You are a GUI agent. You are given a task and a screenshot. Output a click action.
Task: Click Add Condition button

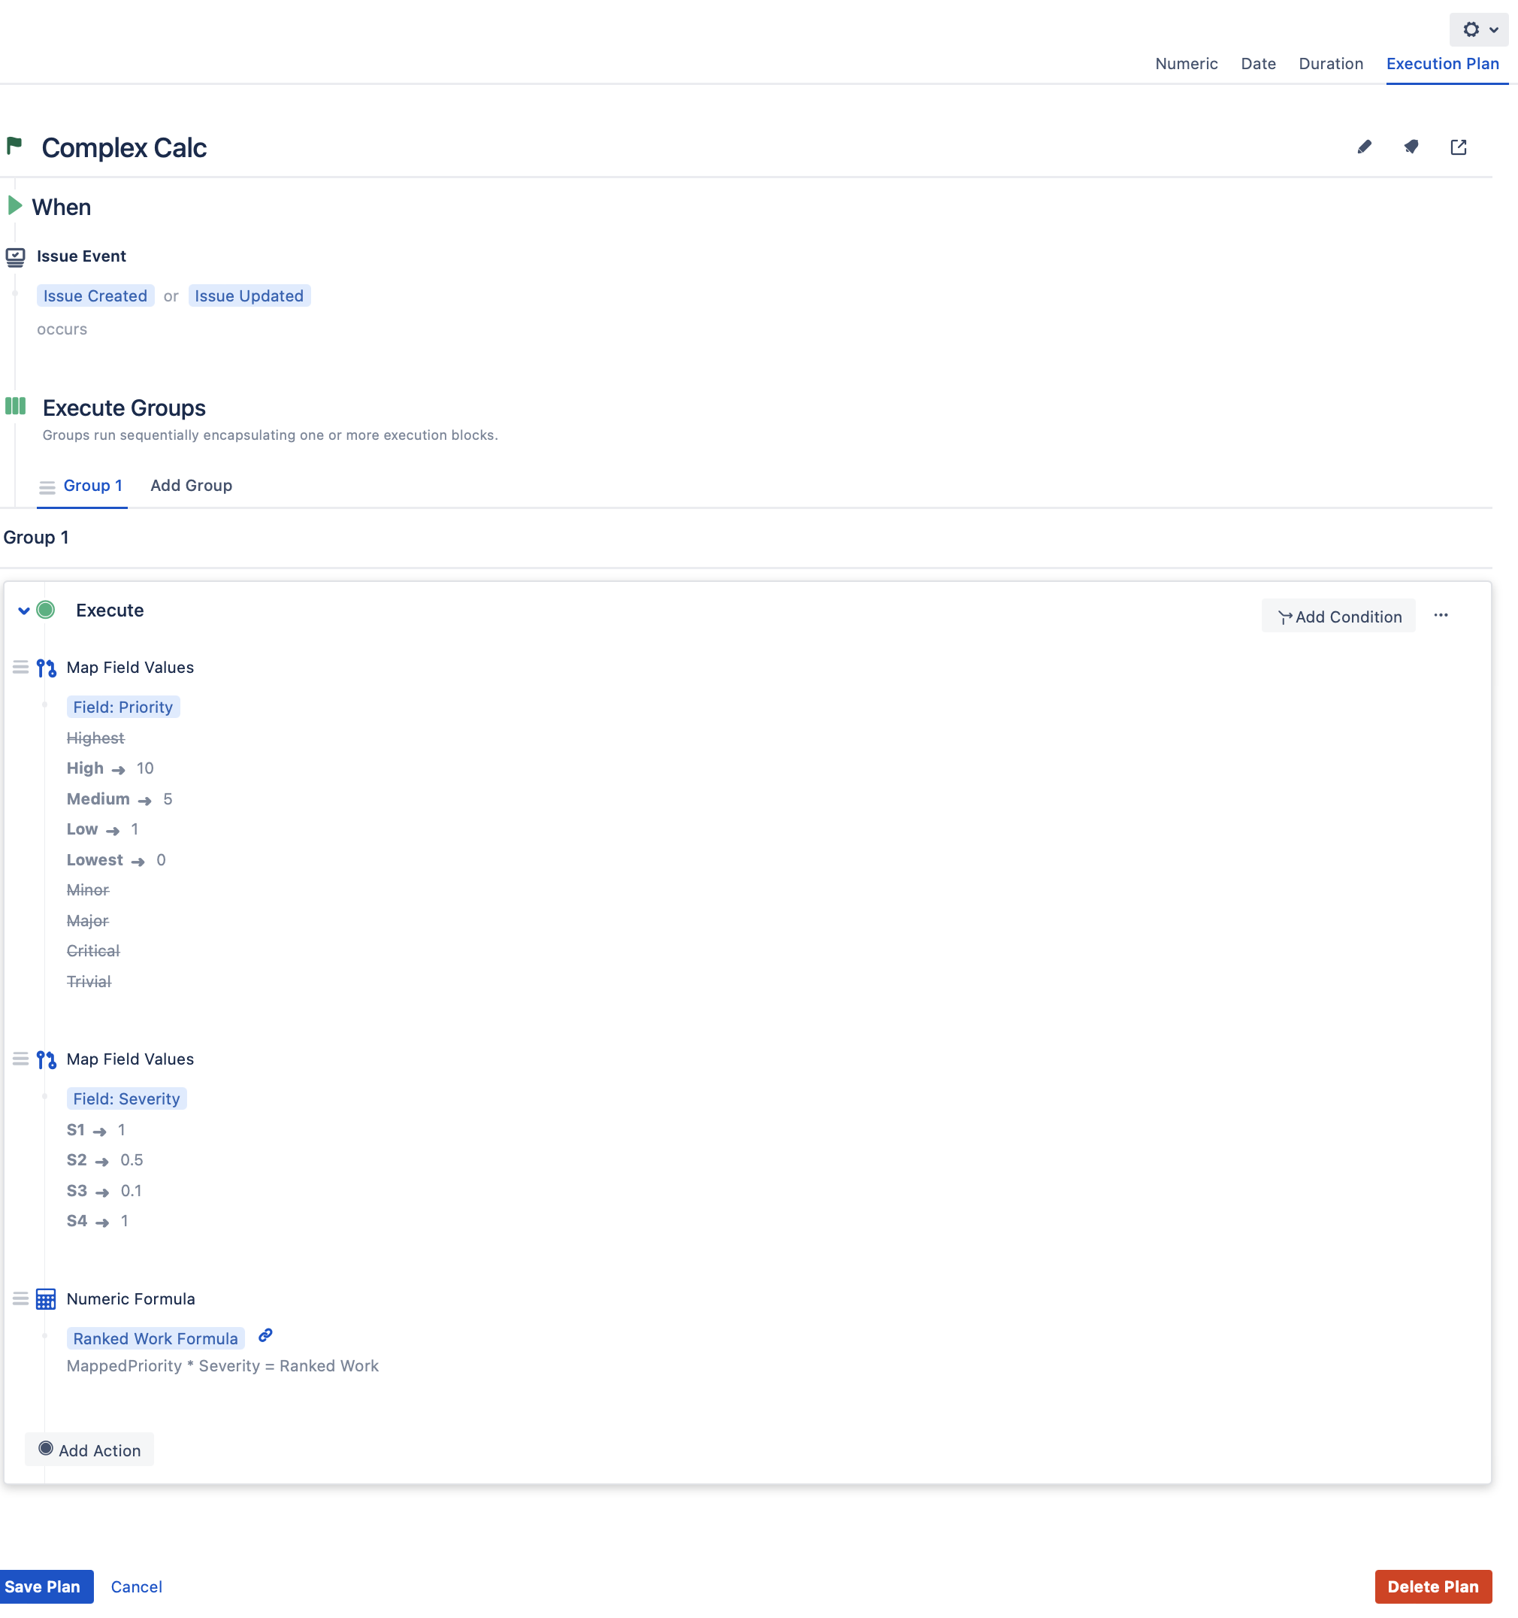point(1338,616)
